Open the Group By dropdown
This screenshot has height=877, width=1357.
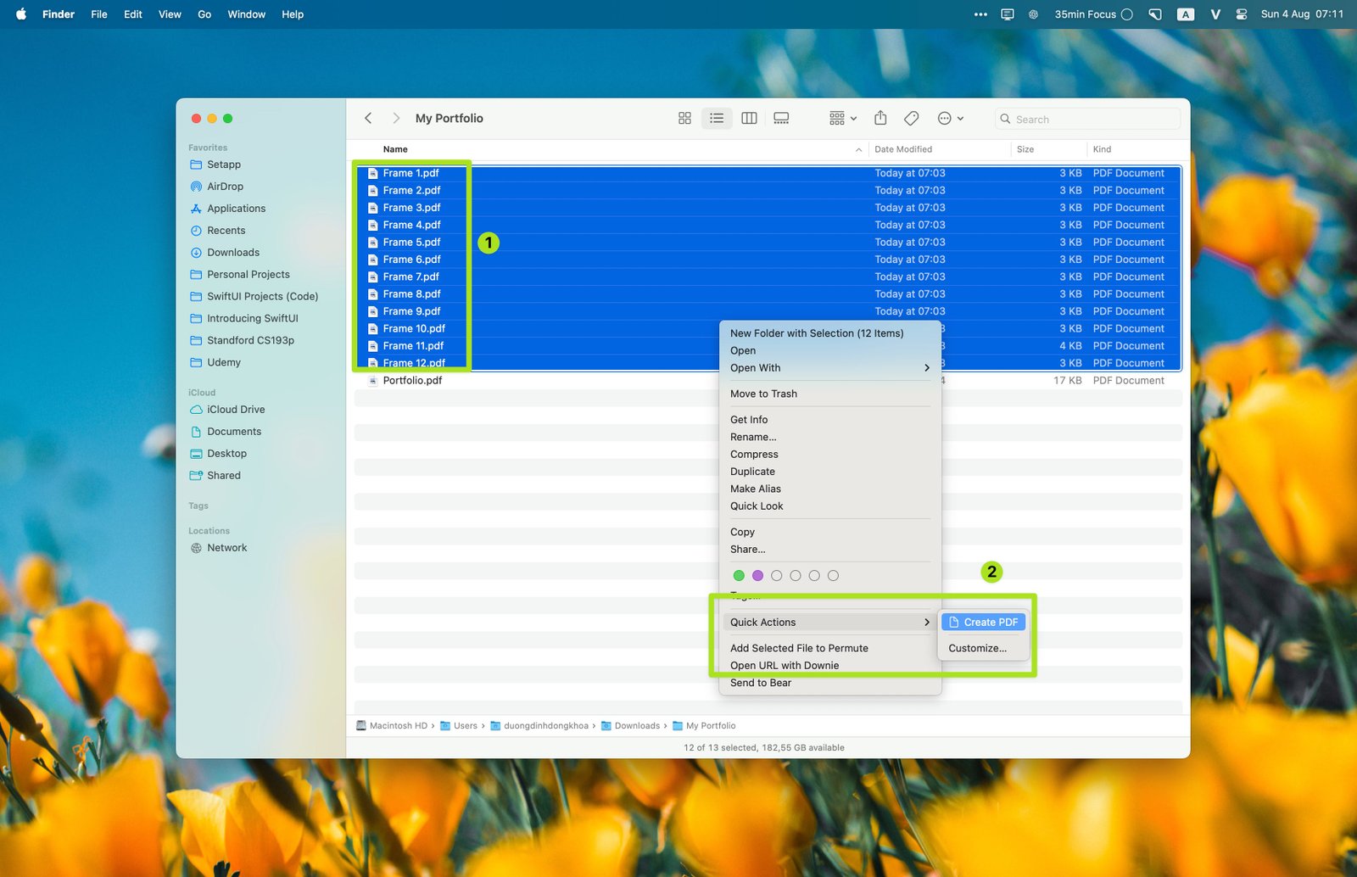pyautogui.click(x=842, y=119)
